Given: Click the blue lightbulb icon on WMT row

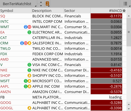Looking at the screenshot, I should (26, 27).
